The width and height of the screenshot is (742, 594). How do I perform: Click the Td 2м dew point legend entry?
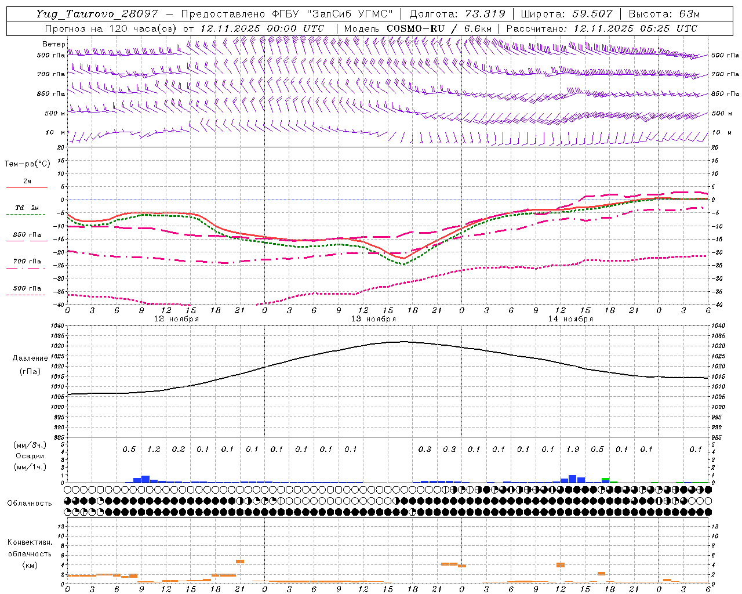pos(27,208)
